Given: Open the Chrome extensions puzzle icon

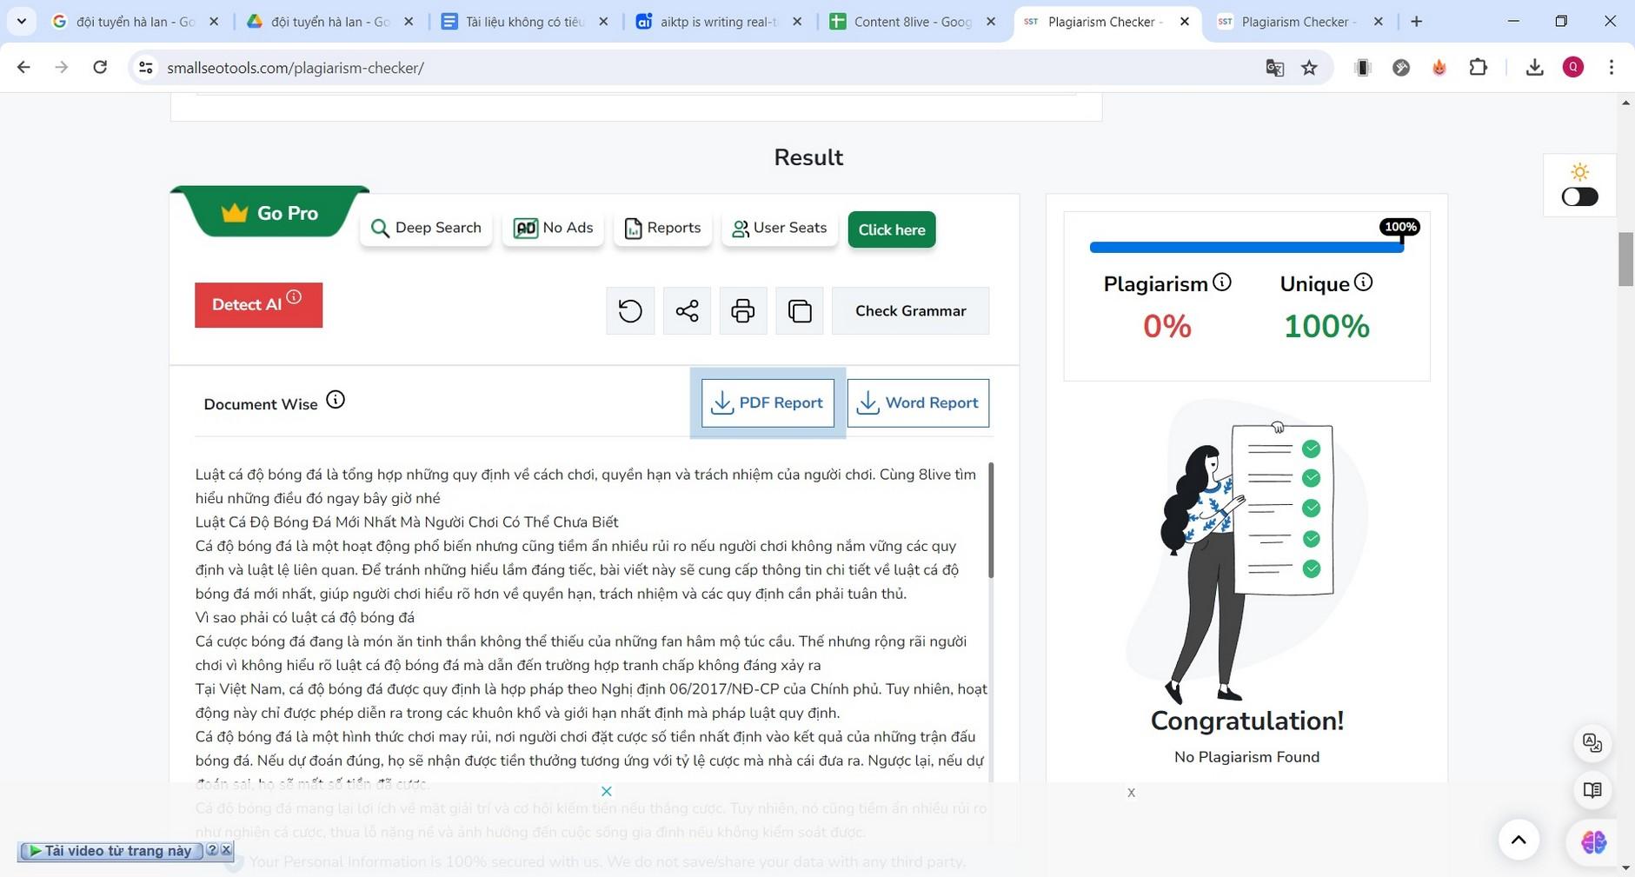Looking at the screenshot, I should tap(1479, 67).
